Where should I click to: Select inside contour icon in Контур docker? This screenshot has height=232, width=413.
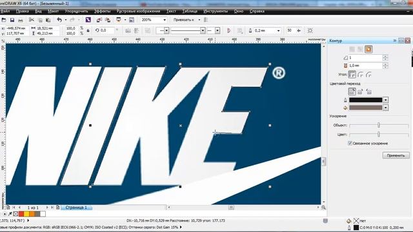[360, 49]
